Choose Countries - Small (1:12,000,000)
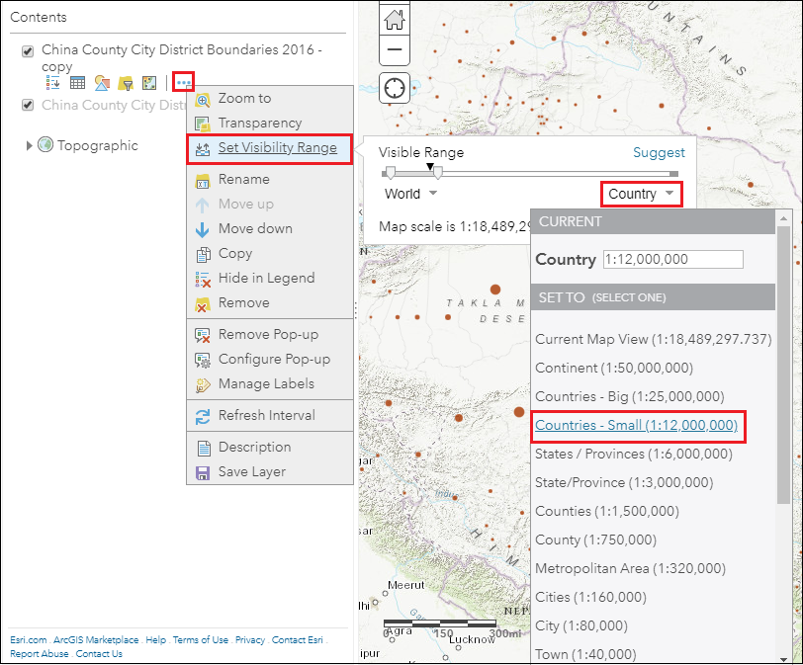The image size is (803, 665). tap(636, 425)
